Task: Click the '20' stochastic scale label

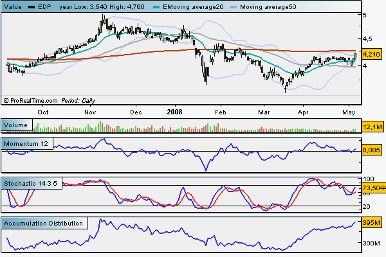Action: tap(366, 207)
